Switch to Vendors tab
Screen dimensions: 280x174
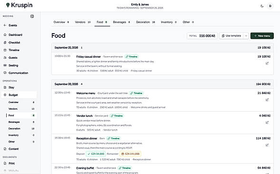tap(83, 22)
